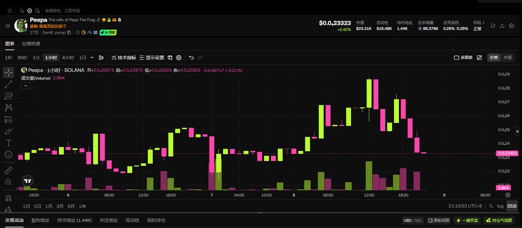Select the 4小时 interval

click(68, 57)
